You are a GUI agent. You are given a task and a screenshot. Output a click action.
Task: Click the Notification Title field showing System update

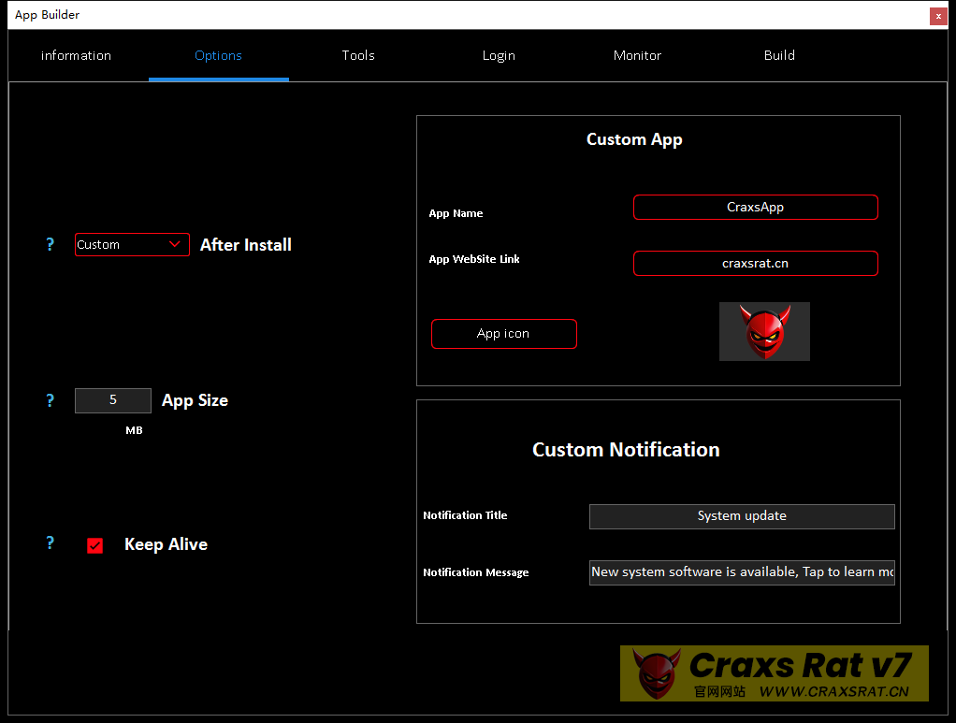pyautogui.click(x=741, y=516)
